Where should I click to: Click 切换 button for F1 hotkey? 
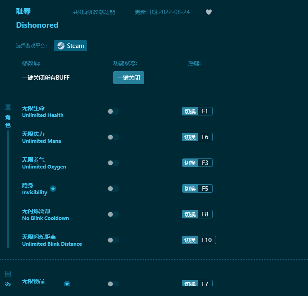[190, 111]
